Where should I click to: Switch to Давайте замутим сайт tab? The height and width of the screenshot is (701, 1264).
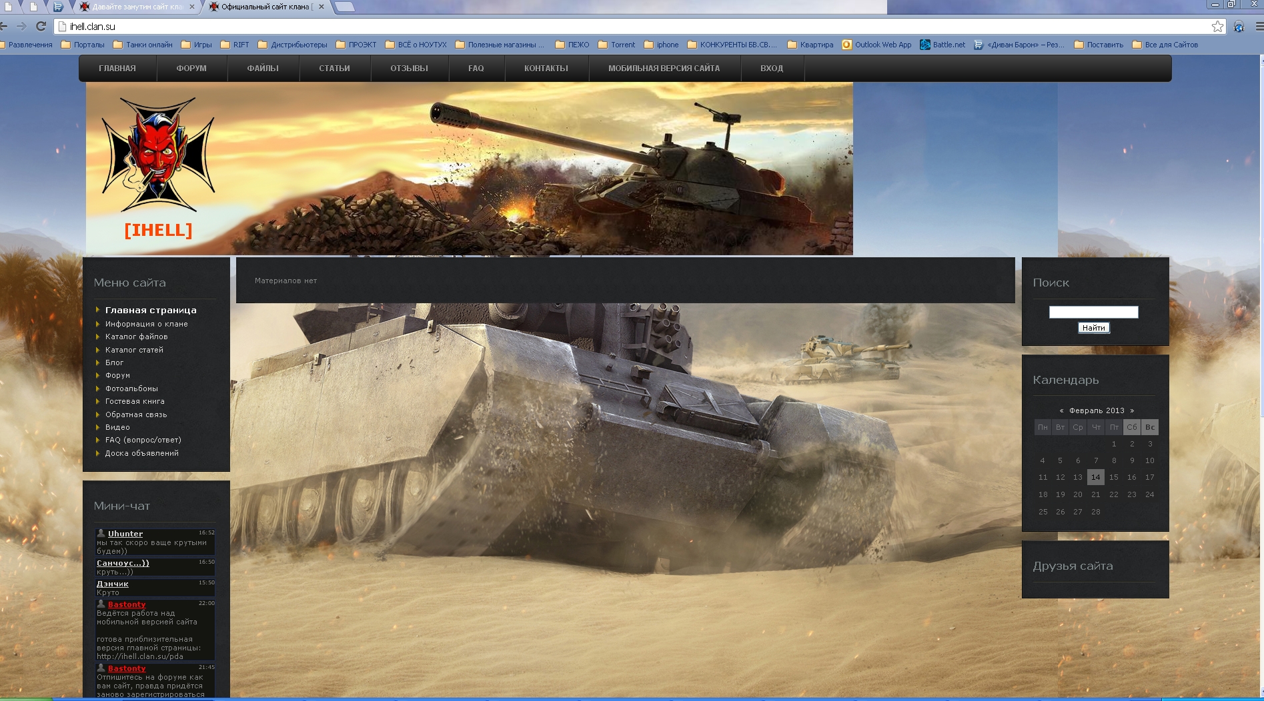pos(137,7)
